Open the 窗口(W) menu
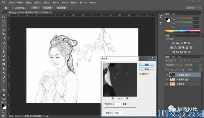The height and width of the screenshot is (118, 204). click(x=83, y=3)
